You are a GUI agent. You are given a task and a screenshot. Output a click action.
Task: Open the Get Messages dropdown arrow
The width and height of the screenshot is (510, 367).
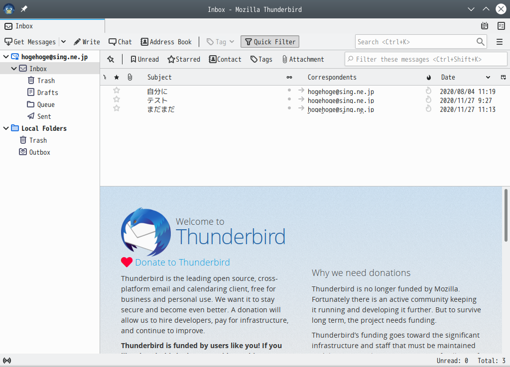pyautogui.click(x=63, y=42)
